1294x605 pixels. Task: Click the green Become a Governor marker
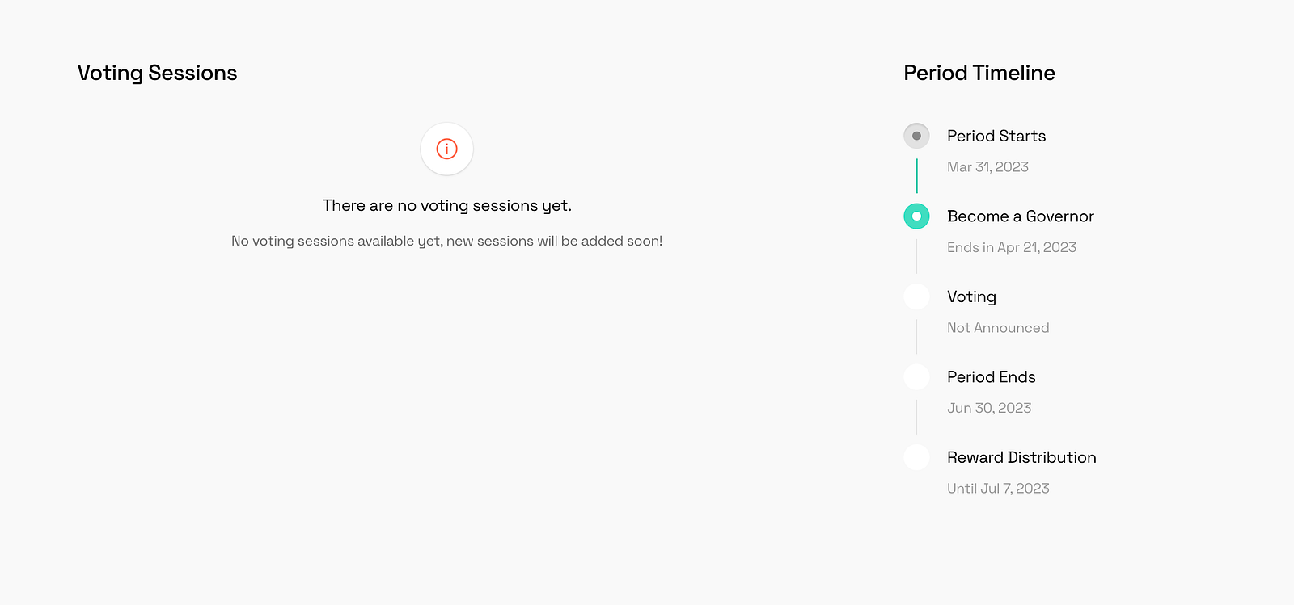(916, 216)
